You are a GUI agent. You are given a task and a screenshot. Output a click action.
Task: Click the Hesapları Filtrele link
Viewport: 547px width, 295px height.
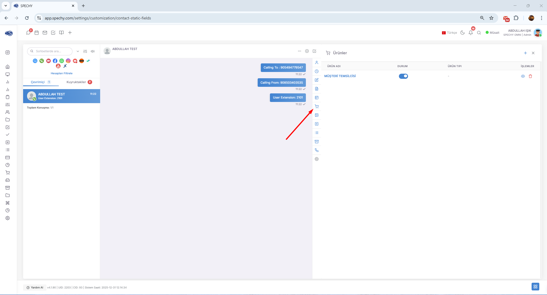[62, 73]
